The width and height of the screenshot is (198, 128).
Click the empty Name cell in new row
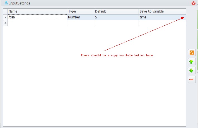(37, 23)
